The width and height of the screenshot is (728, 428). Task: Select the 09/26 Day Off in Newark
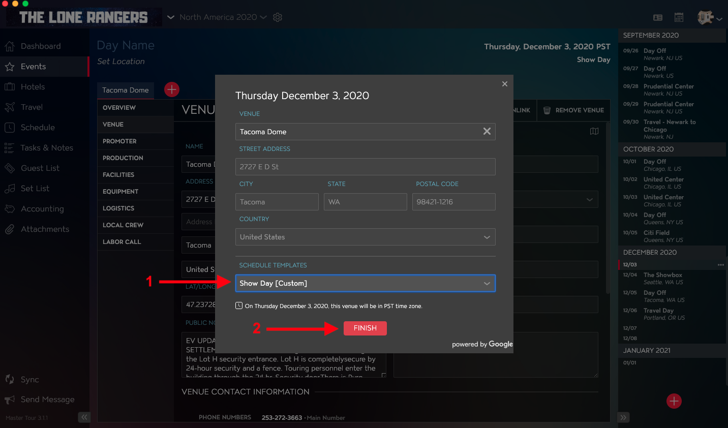tap(671, 54)
